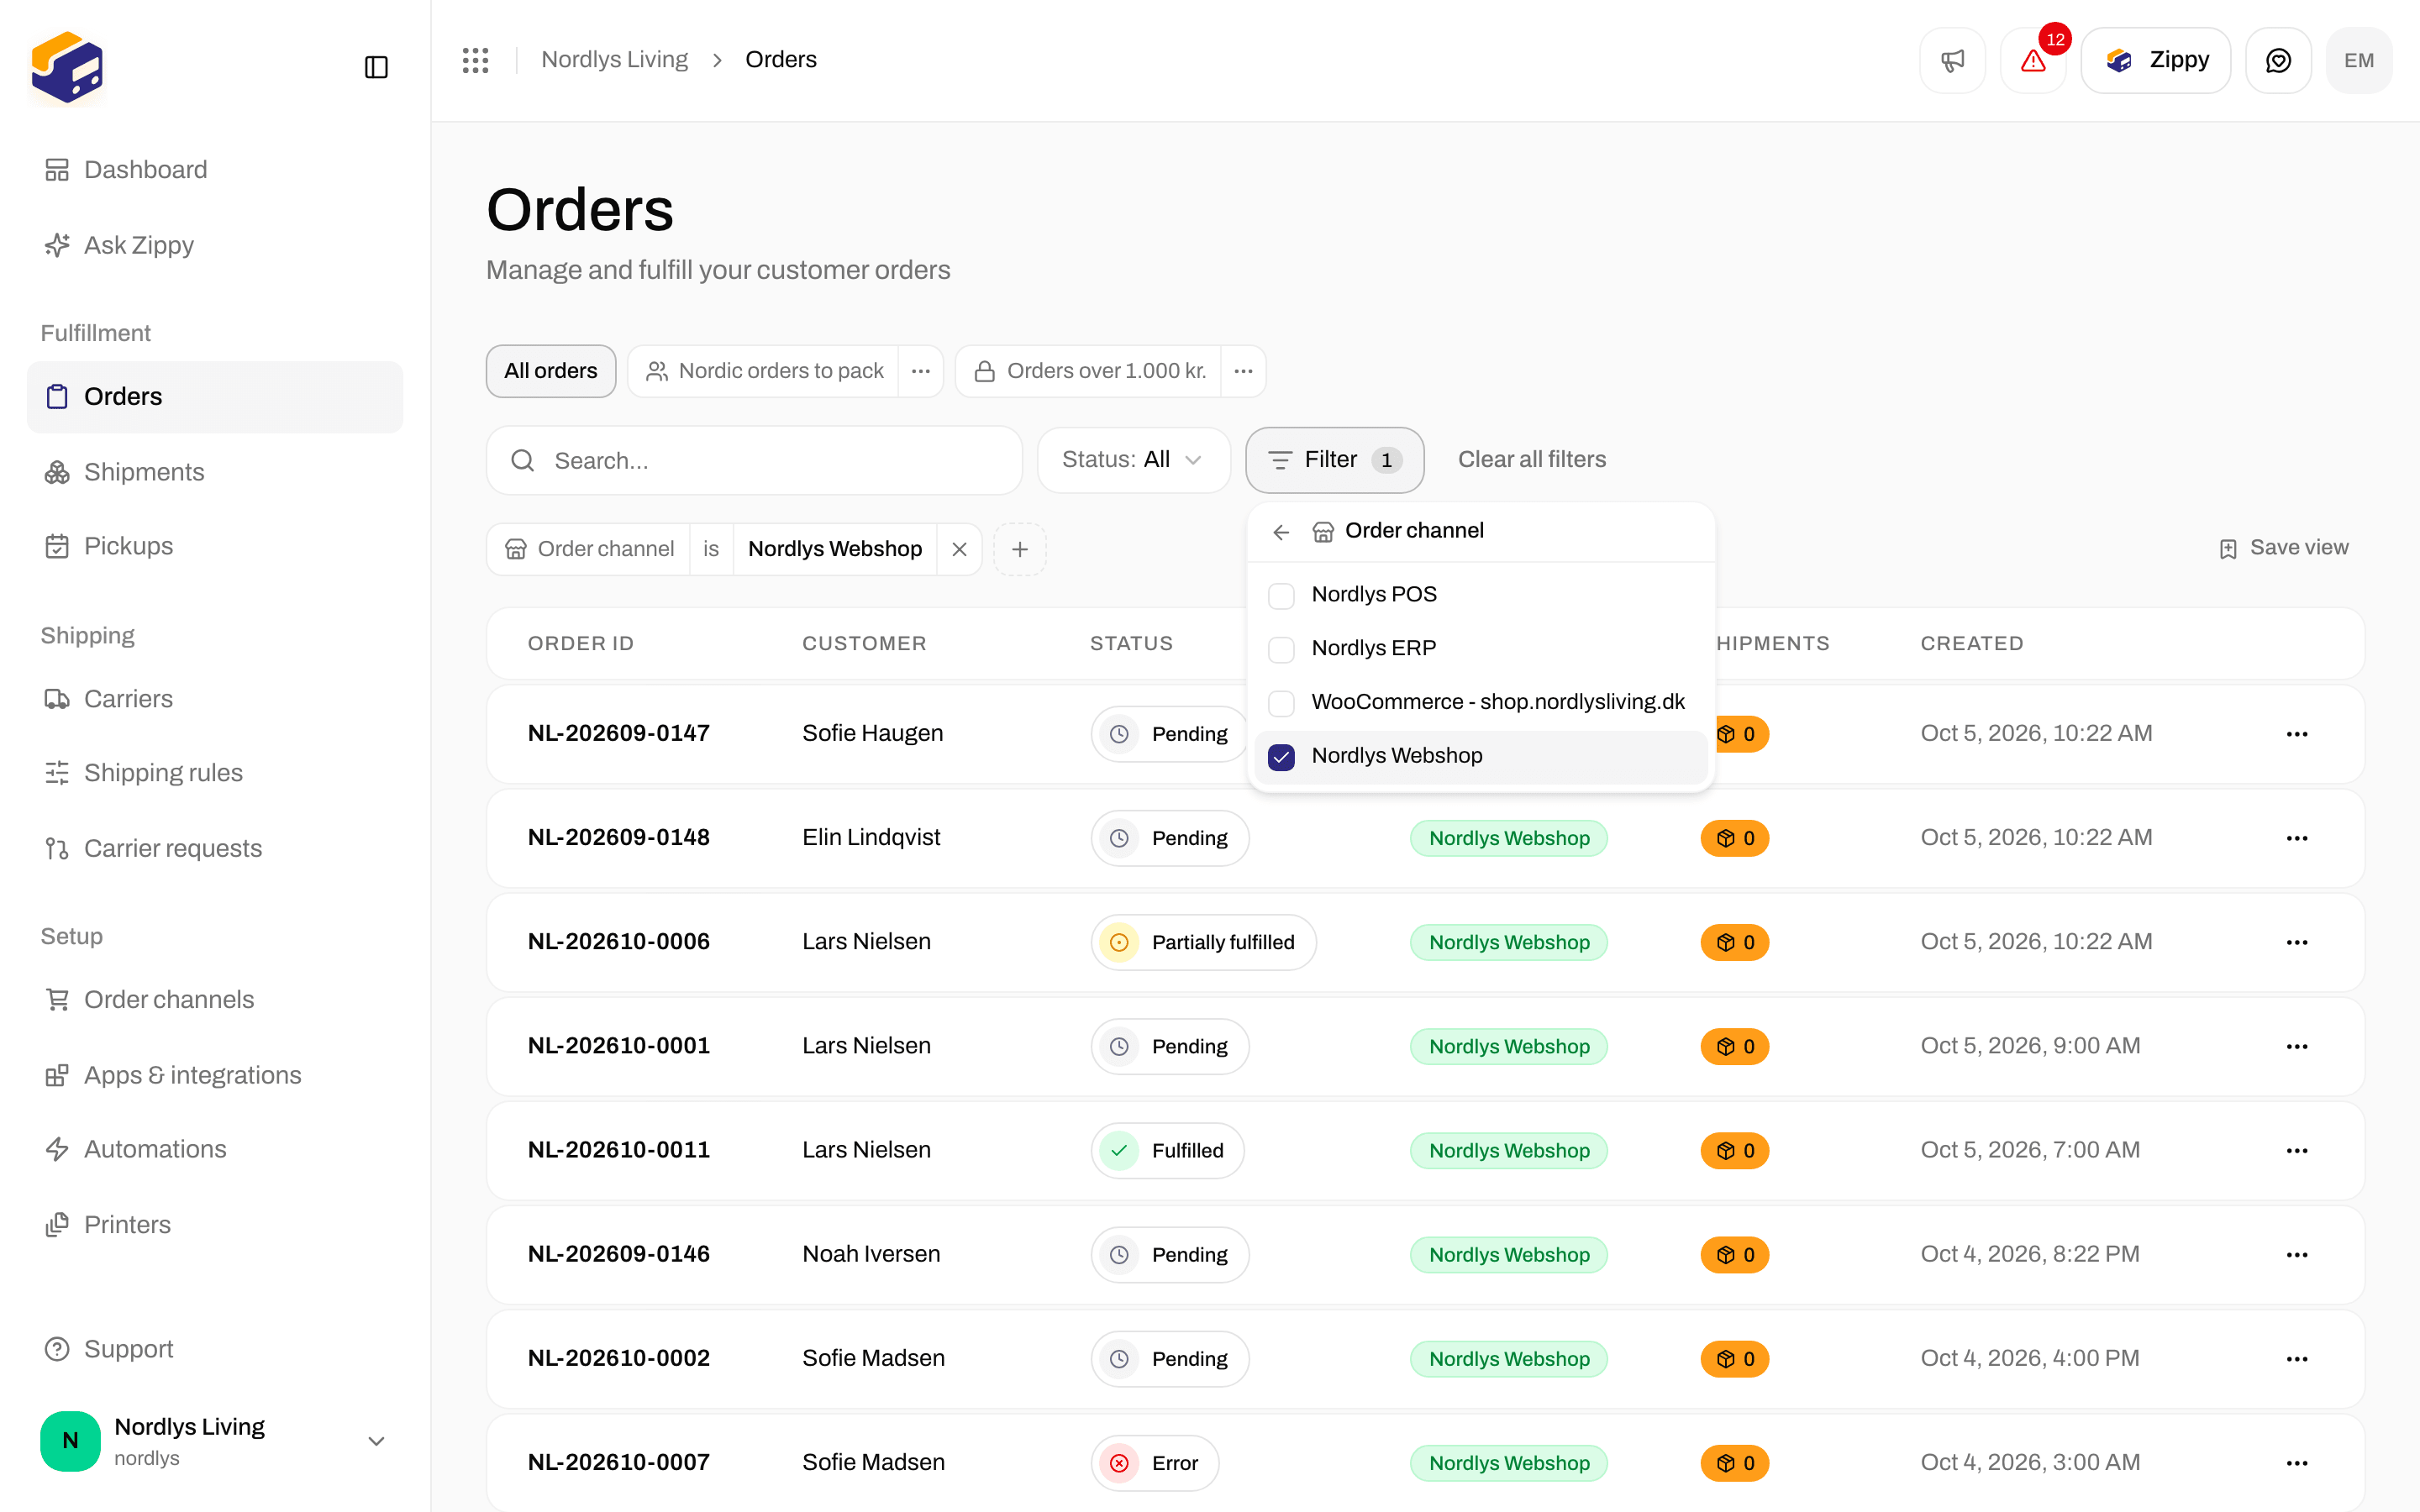Click shipments badge for Elin Lindqvist order

point(1735,838)
